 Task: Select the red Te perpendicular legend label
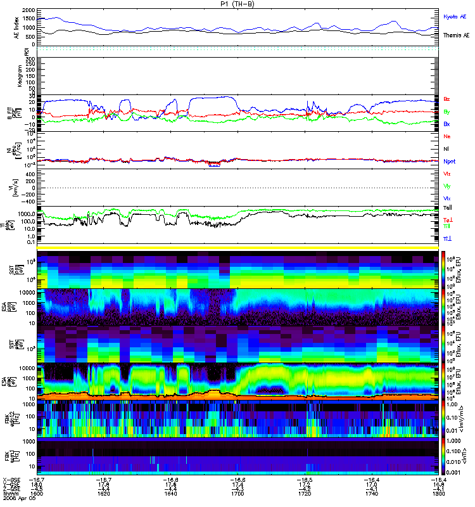pyautogui.click(x=448, y=220)
